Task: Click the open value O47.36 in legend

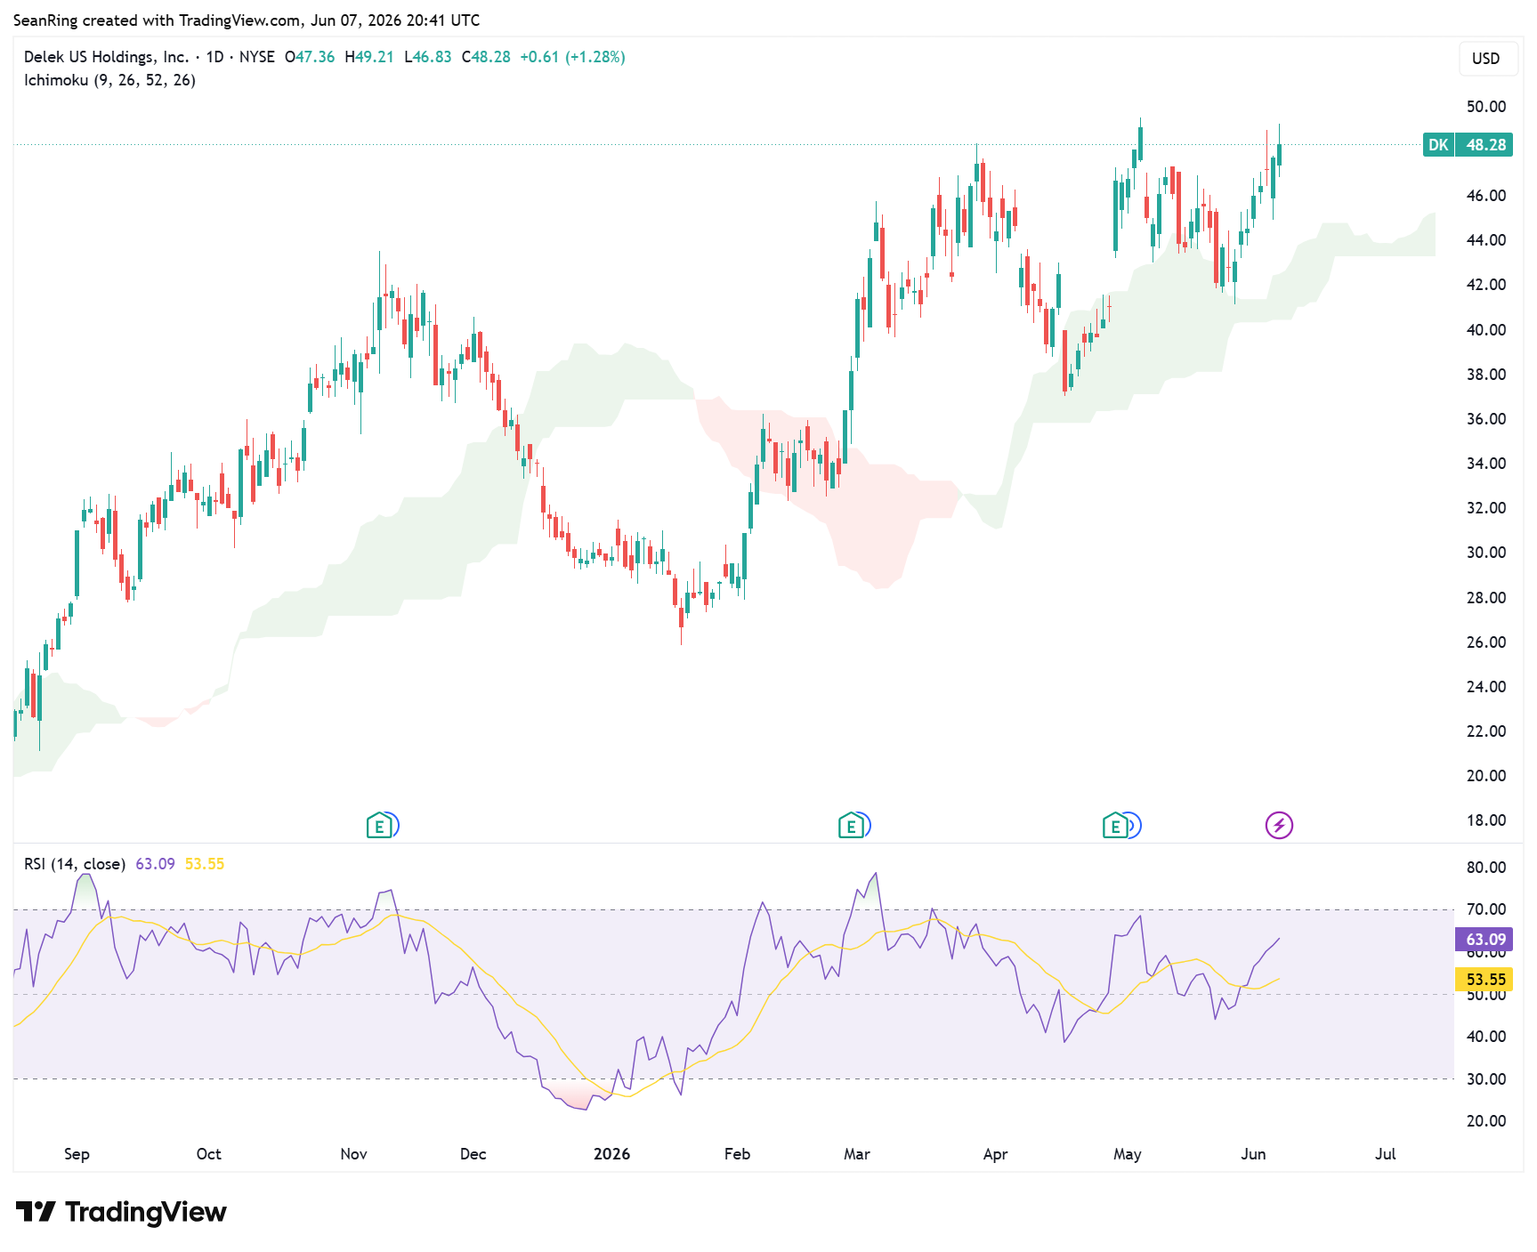Action: pos(310,57)
